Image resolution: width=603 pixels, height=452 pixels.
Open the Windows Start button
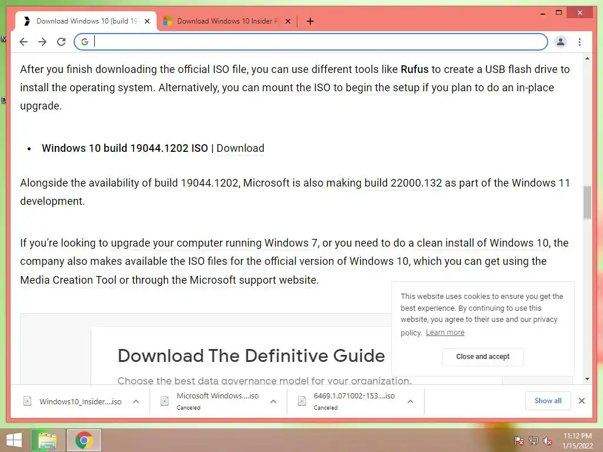point(14,440)
